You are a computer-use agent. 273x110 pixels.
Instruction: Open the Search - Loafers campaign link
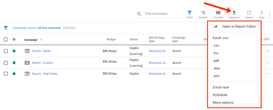point(42,63)
